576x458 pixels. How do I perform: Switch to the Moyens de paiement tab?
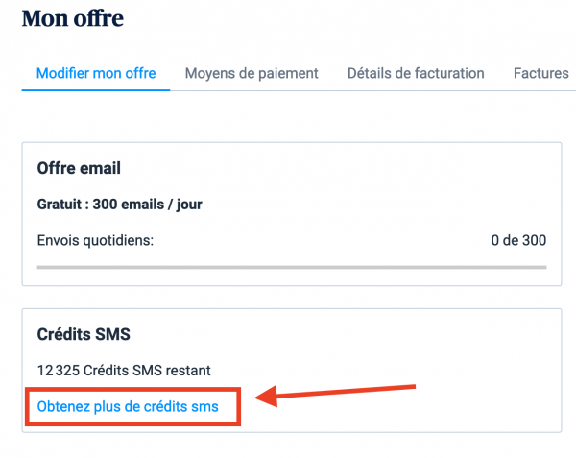(252, 73)
